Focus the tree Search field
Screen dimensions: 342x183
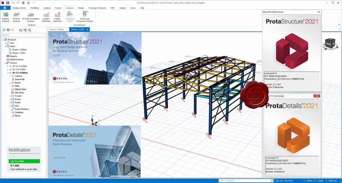[x=24, y=35]
